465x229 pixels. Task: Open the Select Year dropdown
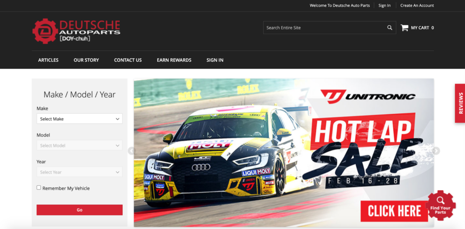79,172
